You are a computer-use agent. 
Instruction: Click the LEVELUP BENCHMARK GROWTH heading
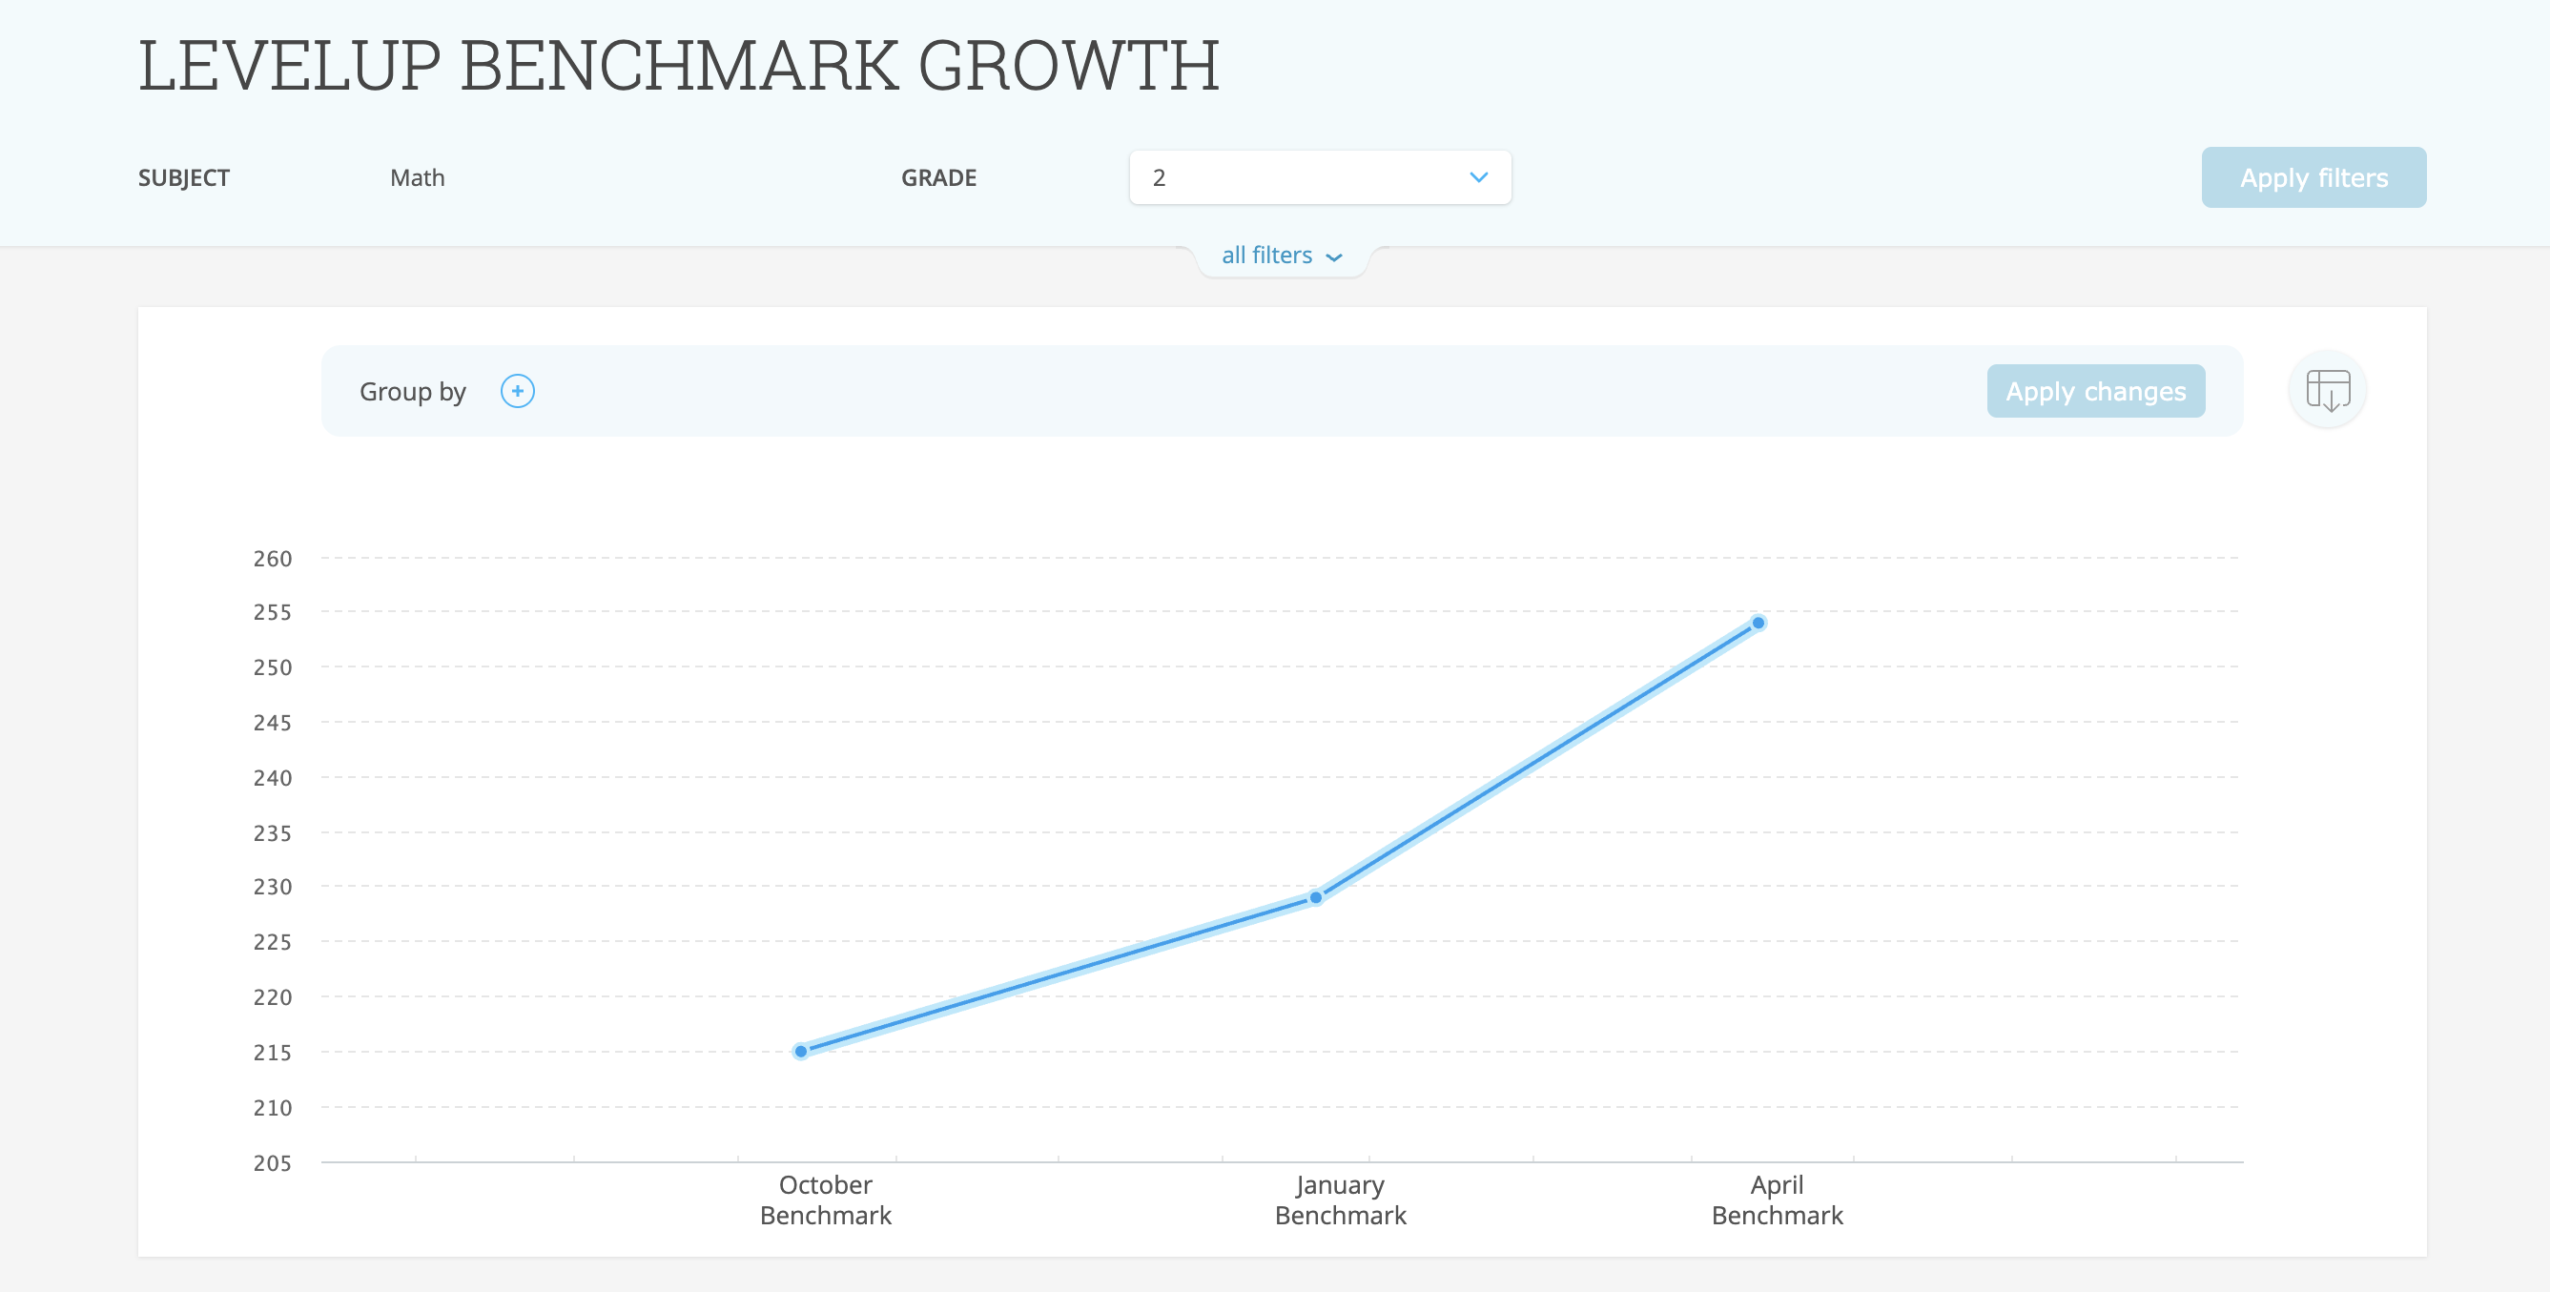[x=679, y=67]
